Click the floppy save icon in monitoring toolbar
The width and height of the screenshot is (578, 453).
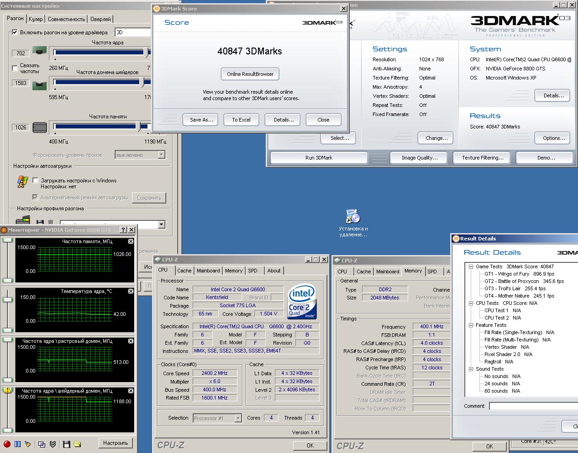(x=66, y=444)
